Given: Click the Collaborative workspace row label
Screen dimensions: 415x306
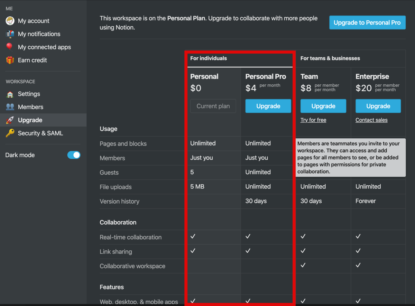Looking at the screenshot, I should pos(132,266).
